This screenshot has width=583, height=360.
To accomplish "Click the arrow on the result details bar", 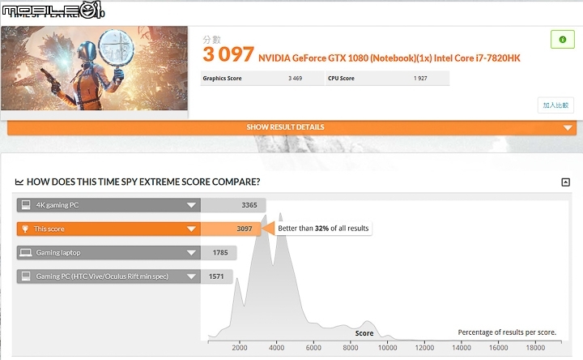I will [568, 127].
